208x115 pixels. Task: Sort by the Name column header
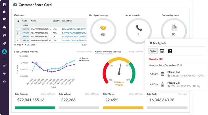(x=34, y=21)
